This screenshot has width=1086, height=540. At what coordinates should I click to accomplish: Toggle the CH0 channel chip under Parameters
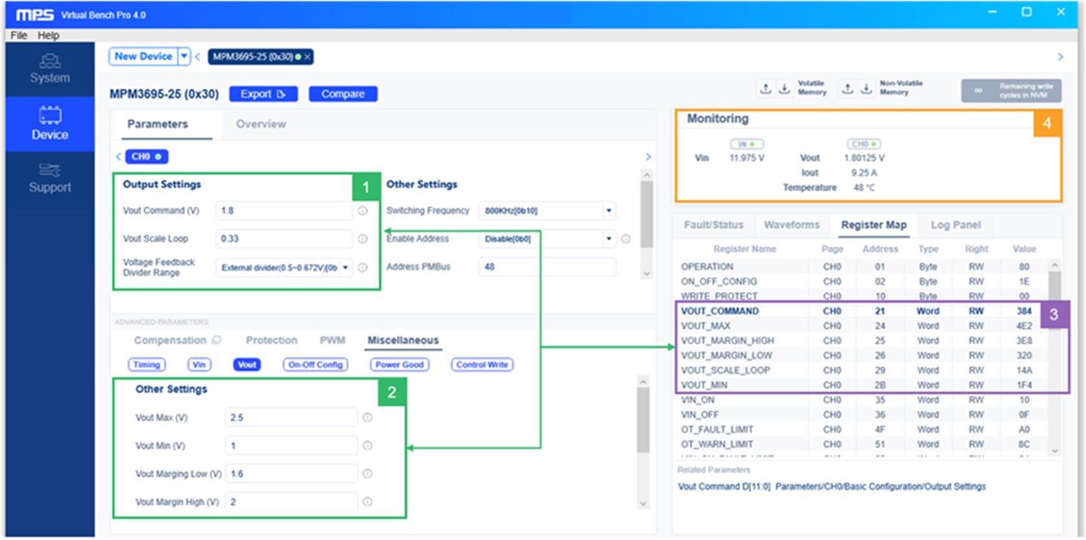click(x=147, y=157)
